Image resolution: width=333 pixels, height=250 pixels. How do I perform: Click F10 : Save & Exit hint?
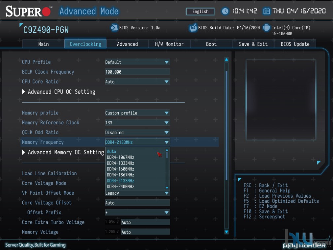265,211
